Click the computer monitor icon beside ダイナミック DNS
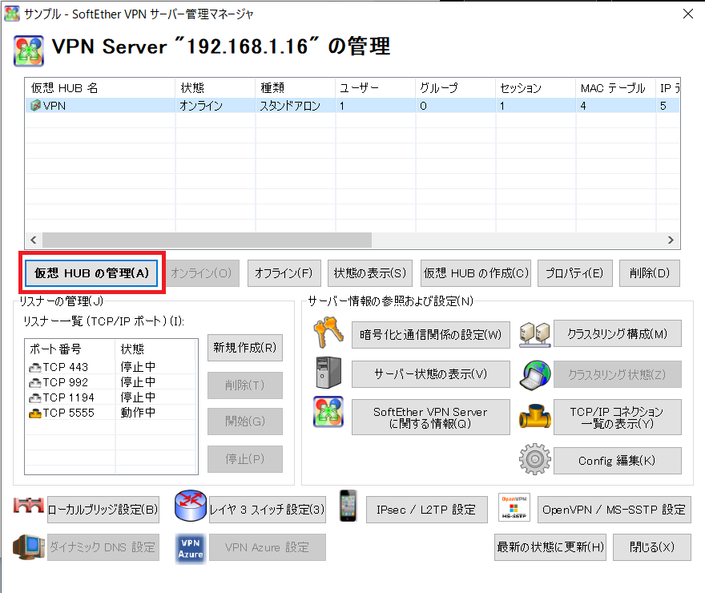The image size is (705, 593). tap(29, 547)
